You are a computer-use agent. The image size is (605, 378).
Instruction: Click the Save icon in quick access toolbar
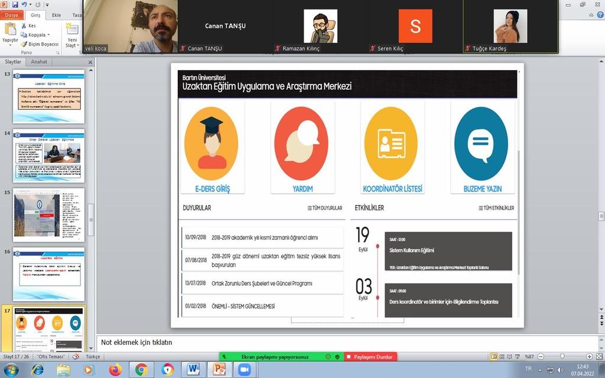(15, 4)
